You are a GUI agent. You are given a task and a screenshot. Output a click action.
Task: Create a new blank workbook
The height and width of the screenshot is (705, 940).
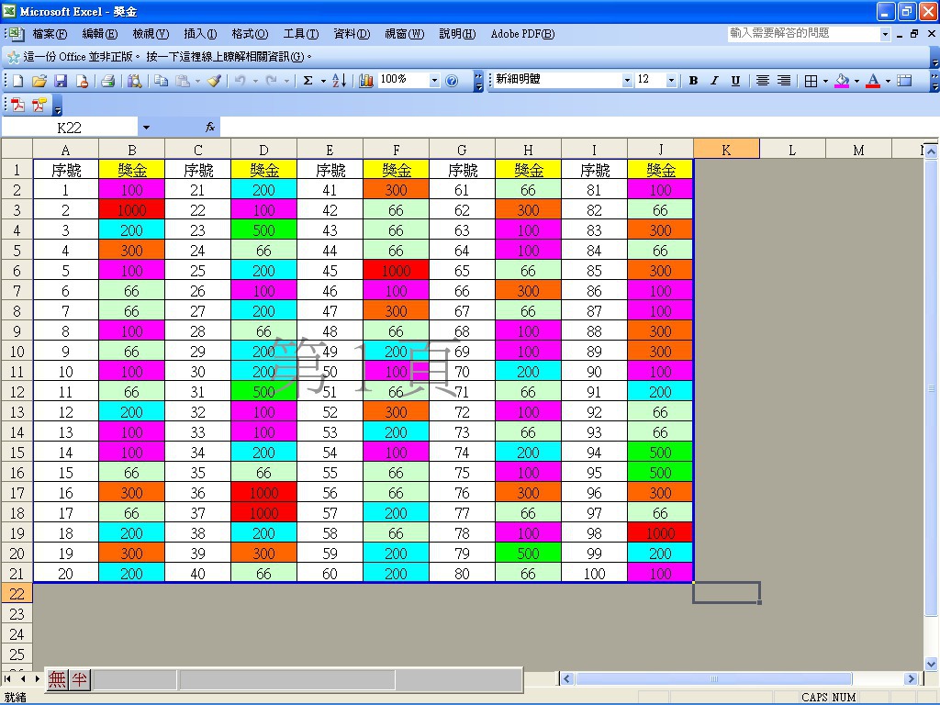coord(18,81)
